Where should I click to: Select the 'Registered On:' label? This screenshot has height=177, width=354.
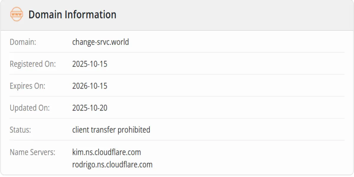tap(33, 64)
